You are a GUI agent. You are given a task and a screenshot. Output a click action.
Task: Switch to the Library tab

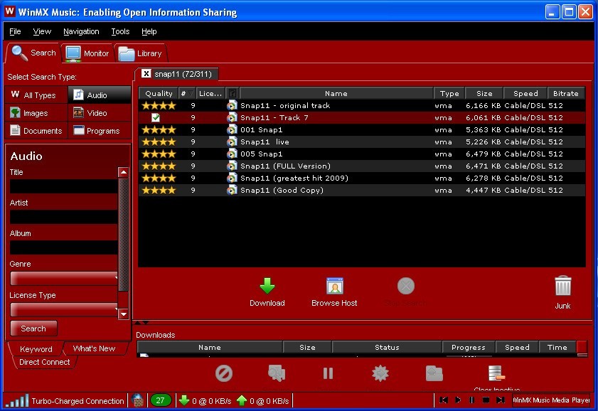(x=139, y=53)
